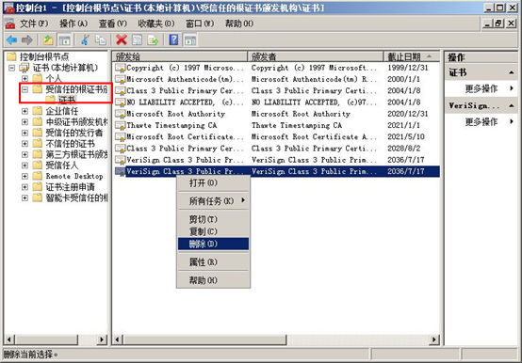This screenshot has width=522, height=363.
Task: Click the Copy toolbar icon
Action: pyautogui.click(x=100, y=40)
